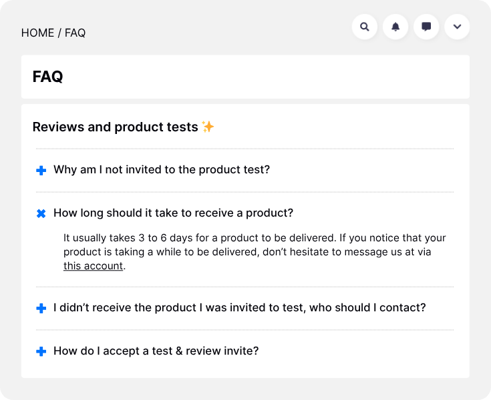Expand 'How do I accept a test & review invite?'

pyautogui.click(x=156, y=351)
